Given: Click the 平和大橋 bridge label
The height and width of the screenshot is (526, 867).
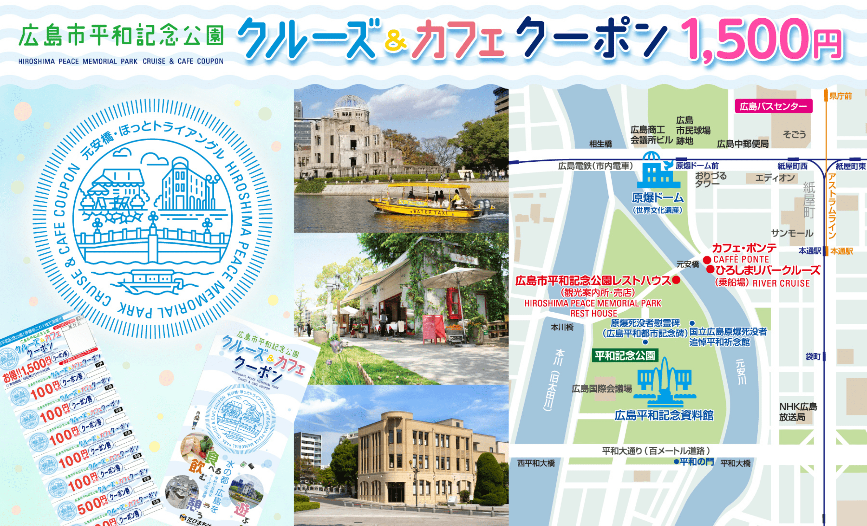Looking at the screenshot, I should point(735,463).
